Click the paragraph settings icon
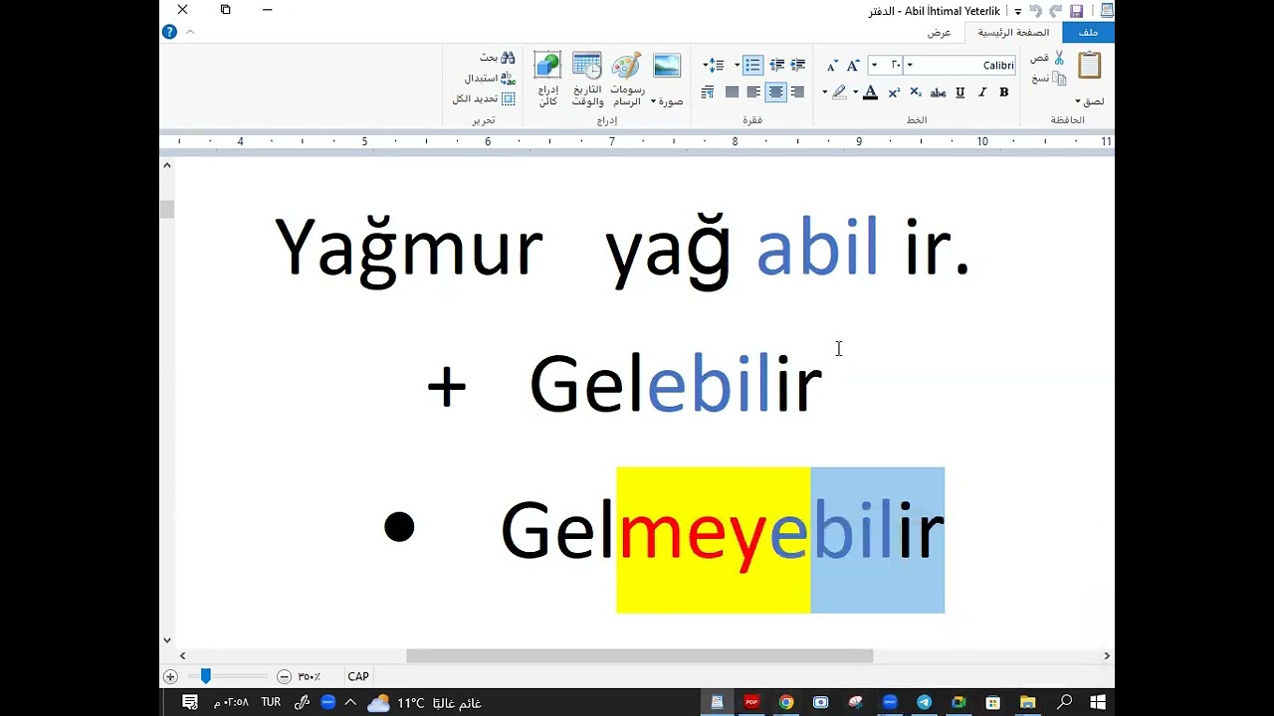 [x=708, y=92]
